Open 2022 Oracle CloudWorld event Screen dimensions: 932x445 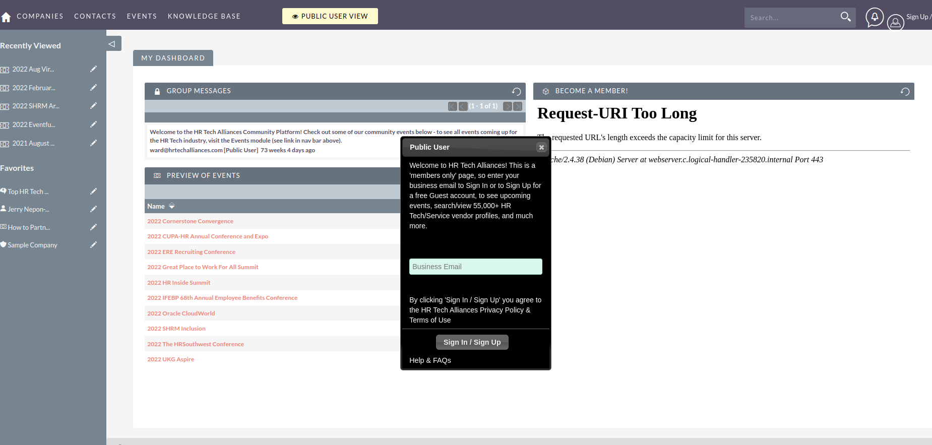181,313
